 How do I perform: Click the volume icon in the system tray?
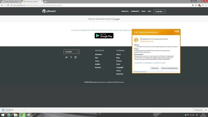point(193,115)
